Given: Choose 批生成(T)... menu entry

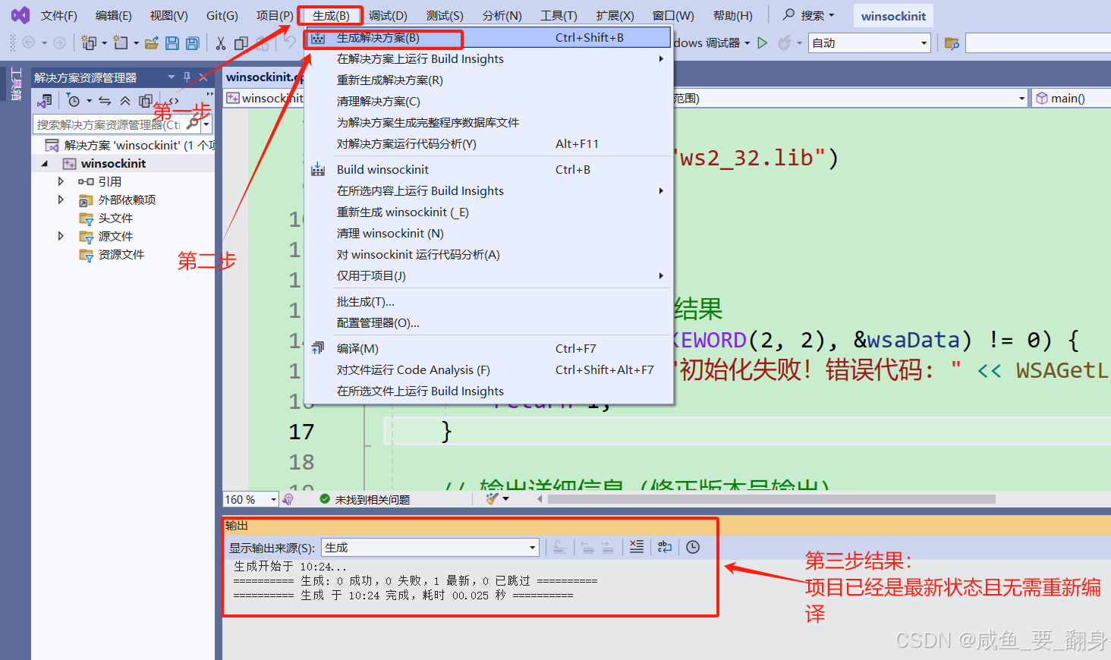Looking at the screenshot, I should pos(488,301).
